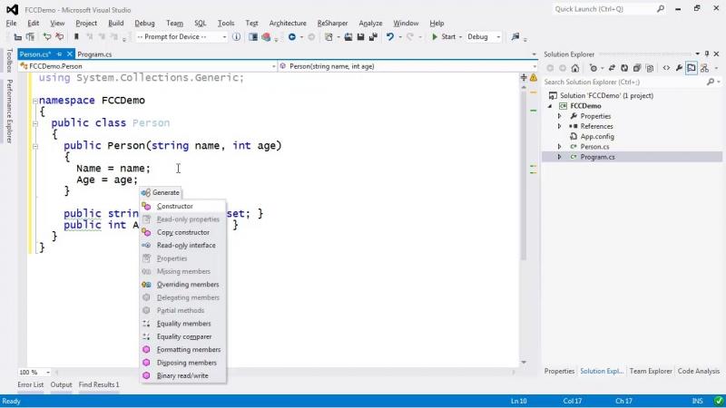Viewport: 726px width, 408px height.
Task: Click the ReSharper warning indicator above scrollbar
Action: 534,78
